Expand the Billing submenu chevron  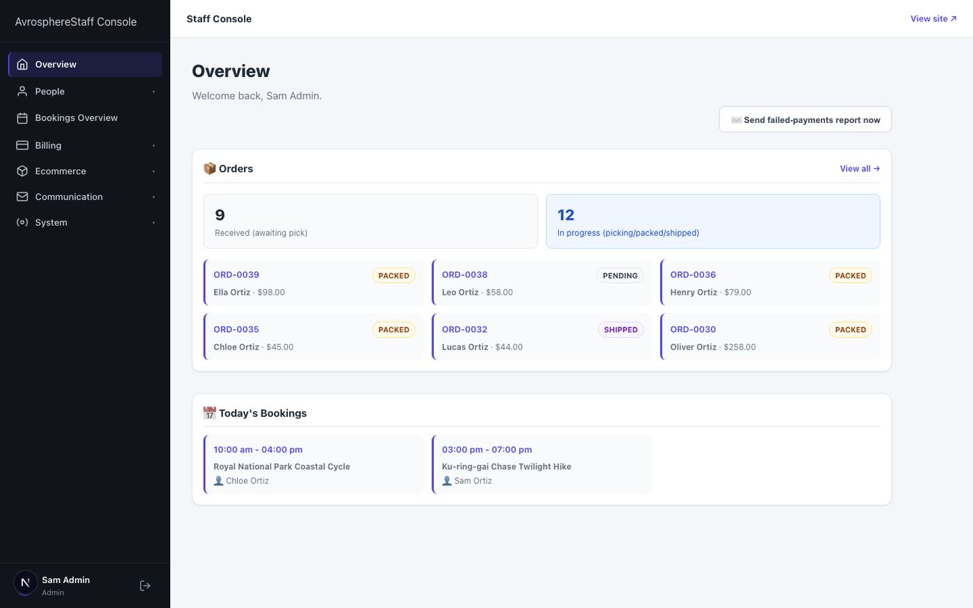tap(154, 146)
